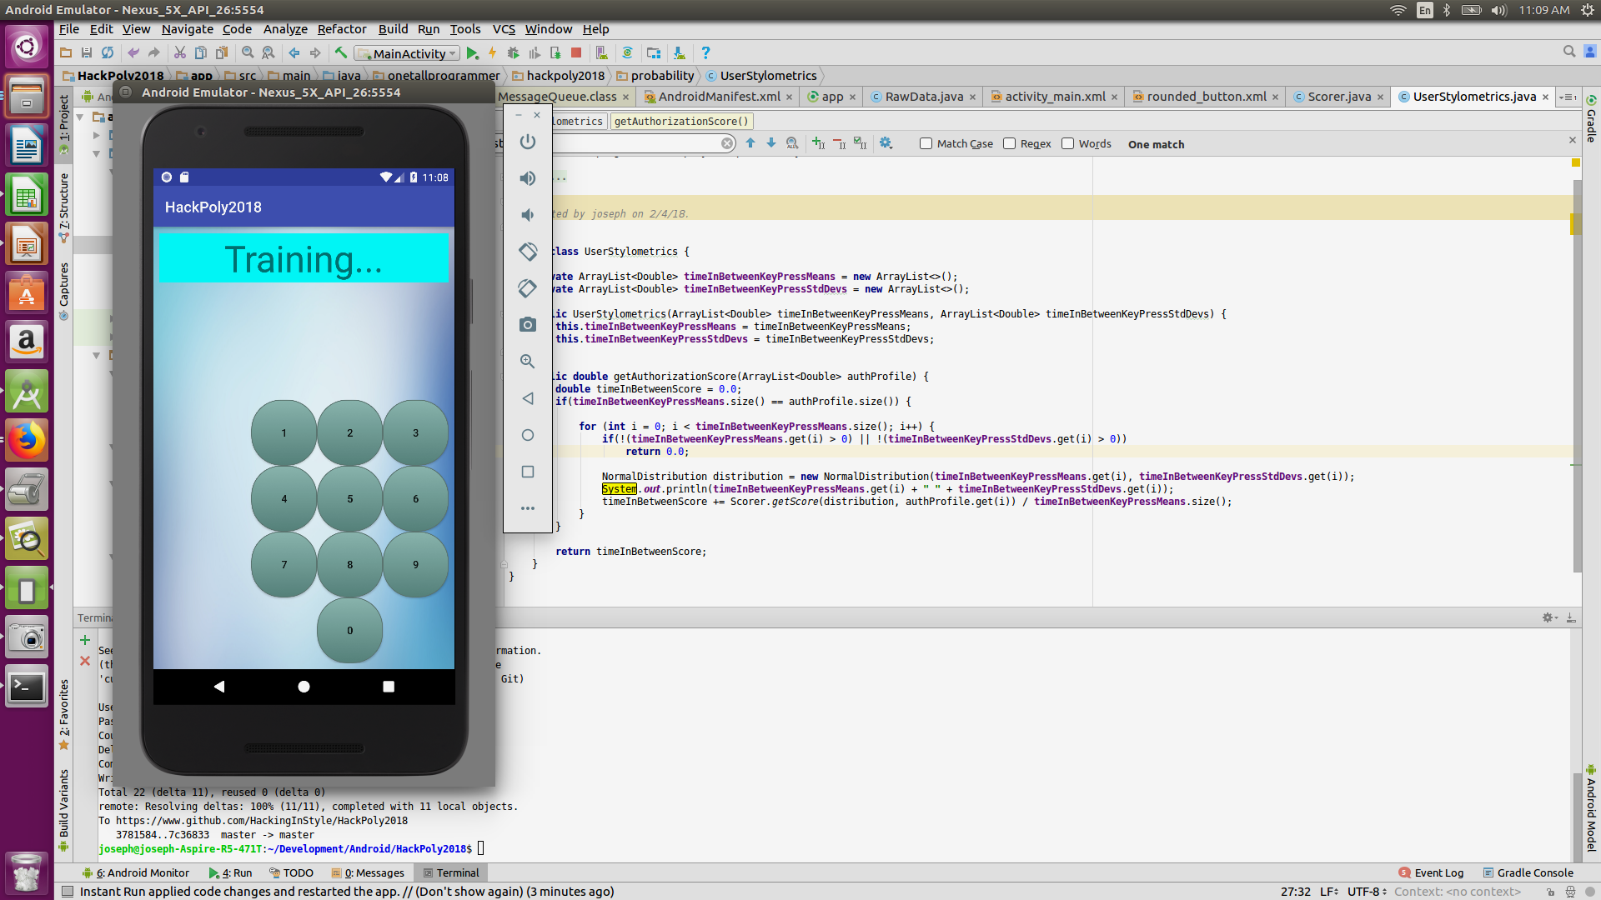
Task: Open the Terminal panel settings gear dropdown
Action: pyautogui.click(x=1549, y=617)
